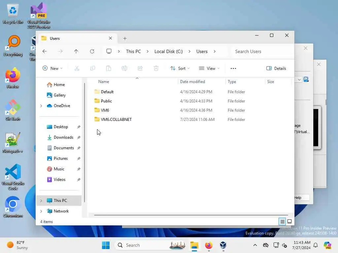Click the Delete trash icon
The height and width of the screenshot is (253, 338).
click(x=156, y=69)
